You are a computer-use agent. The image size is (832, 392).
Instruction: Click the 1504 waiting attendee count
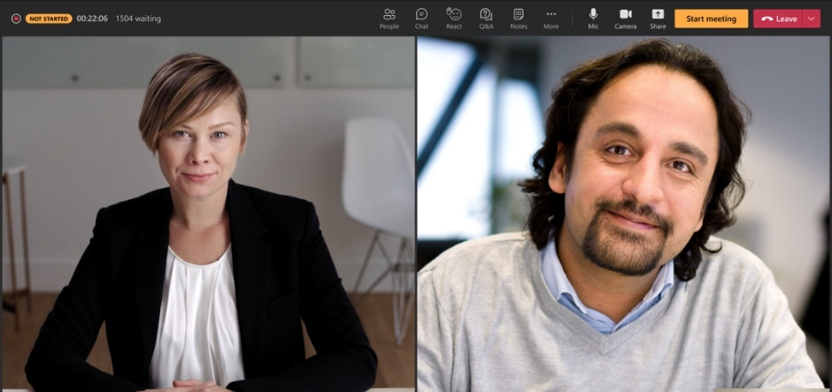coord(138,19)
